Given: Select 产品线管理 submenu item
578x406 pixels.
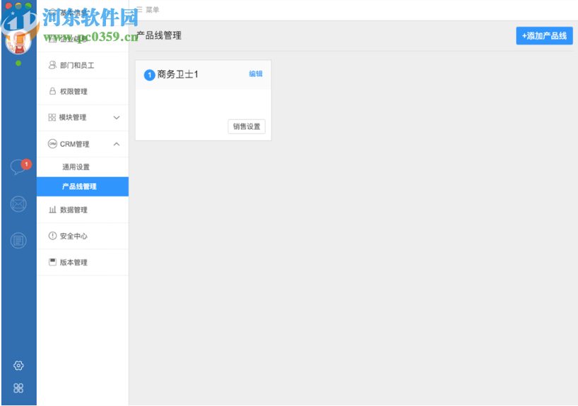Looking at the screenshot, I should tap(83, 186).
